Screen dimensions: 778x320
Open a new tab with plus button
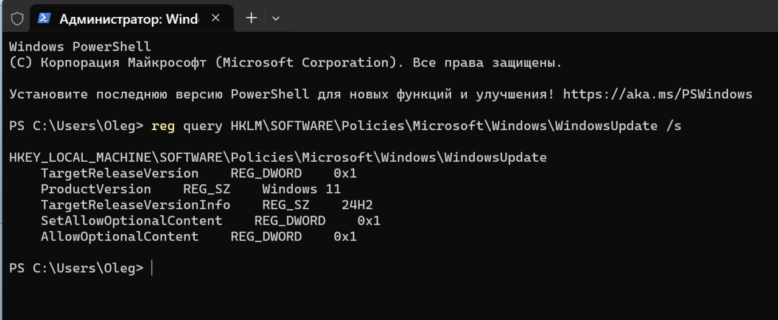click(x=251, y=18)
